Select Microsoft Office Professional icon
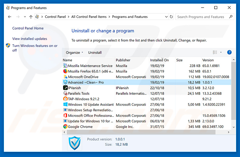 [65, 116]
